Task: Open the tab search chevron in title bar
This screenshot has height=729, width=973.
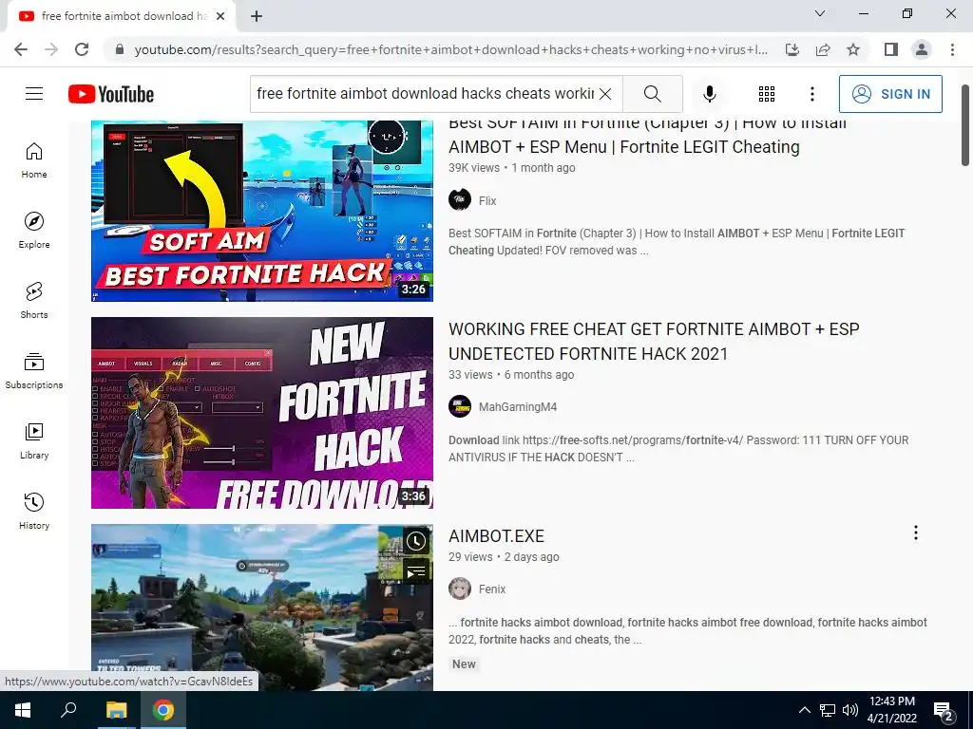Action: tap(820, 13)
